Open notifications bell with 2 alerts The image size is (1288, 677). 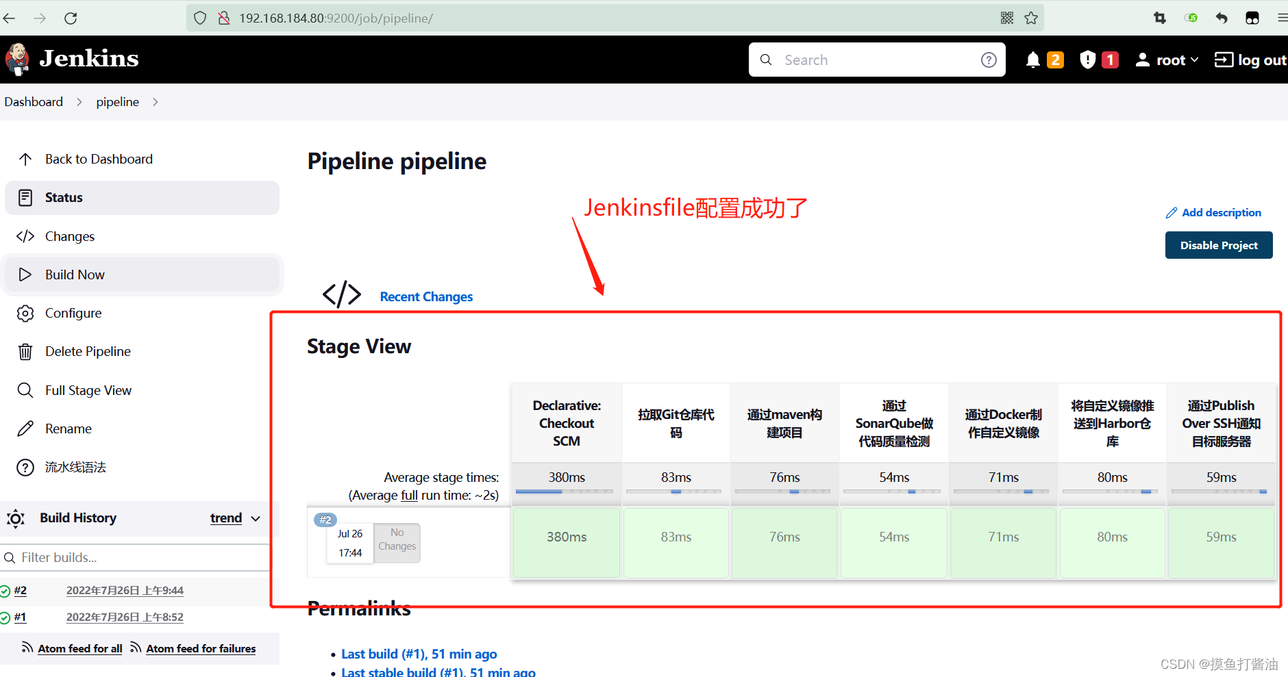(1034, 60)
